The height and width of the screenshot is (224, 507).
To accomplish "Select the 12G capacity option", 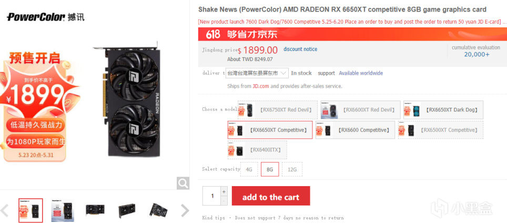I will pyautogui.click(x=292, y=169).
